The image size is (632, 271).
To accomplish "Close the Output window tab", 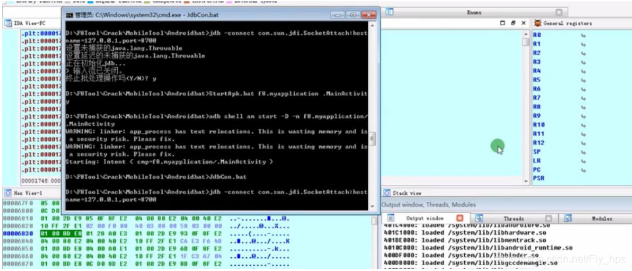I will click(x=460, y=218).
